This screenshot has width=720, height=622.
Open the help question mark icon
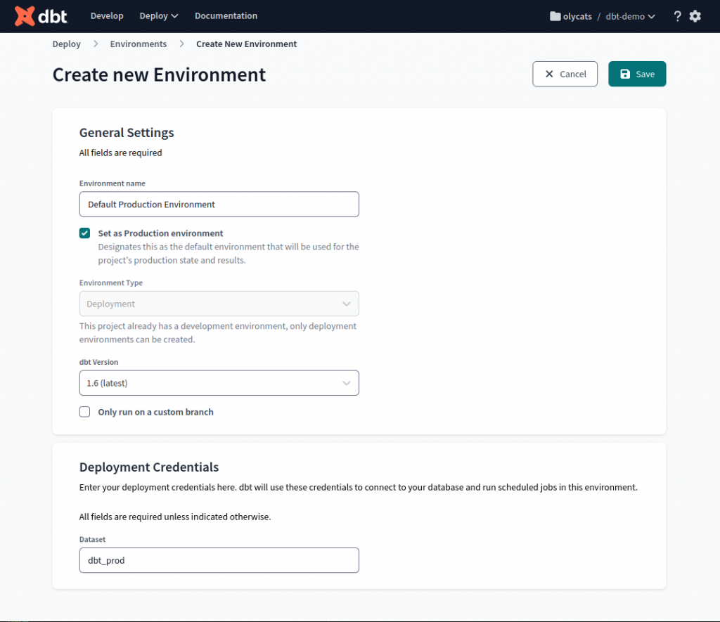677,16
